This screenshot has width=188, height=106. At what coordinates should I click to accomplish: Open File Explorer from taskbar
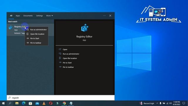(17, 103)
